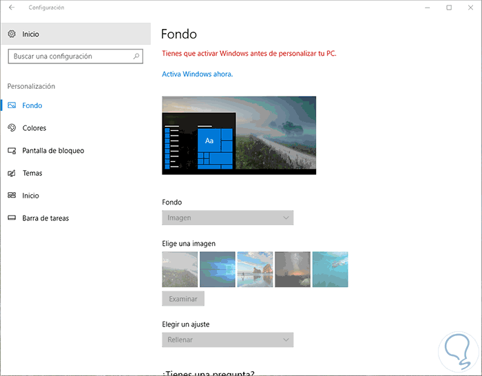Click the Barra de tareas icon

coord(12,218)
